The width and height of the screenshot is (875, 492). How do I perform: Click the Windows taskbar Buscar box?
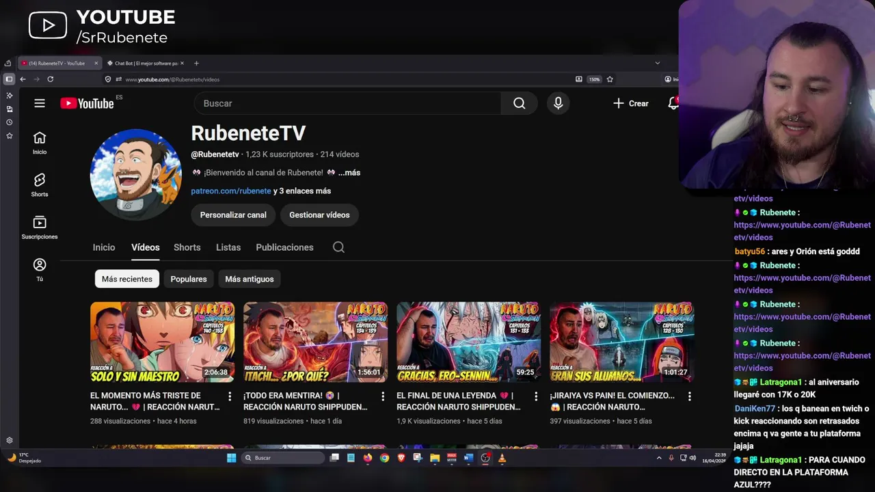(x=283, y=458)
